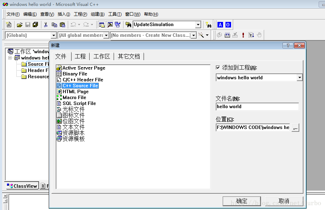
Task: Click the Save All toolbar icon
Action: 35,25
